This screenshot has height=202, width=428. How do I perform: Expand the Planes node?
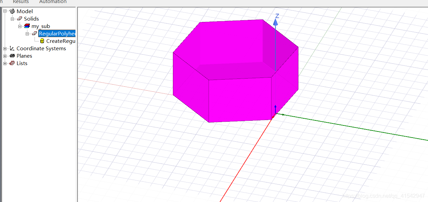[5, 56]
